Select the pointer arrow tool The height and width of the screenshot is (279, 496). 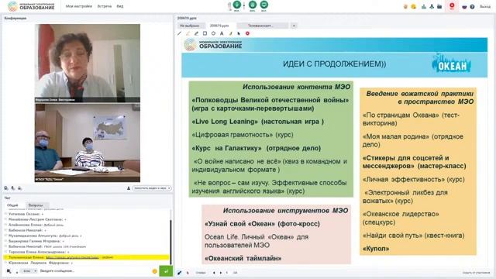point(239,33)
